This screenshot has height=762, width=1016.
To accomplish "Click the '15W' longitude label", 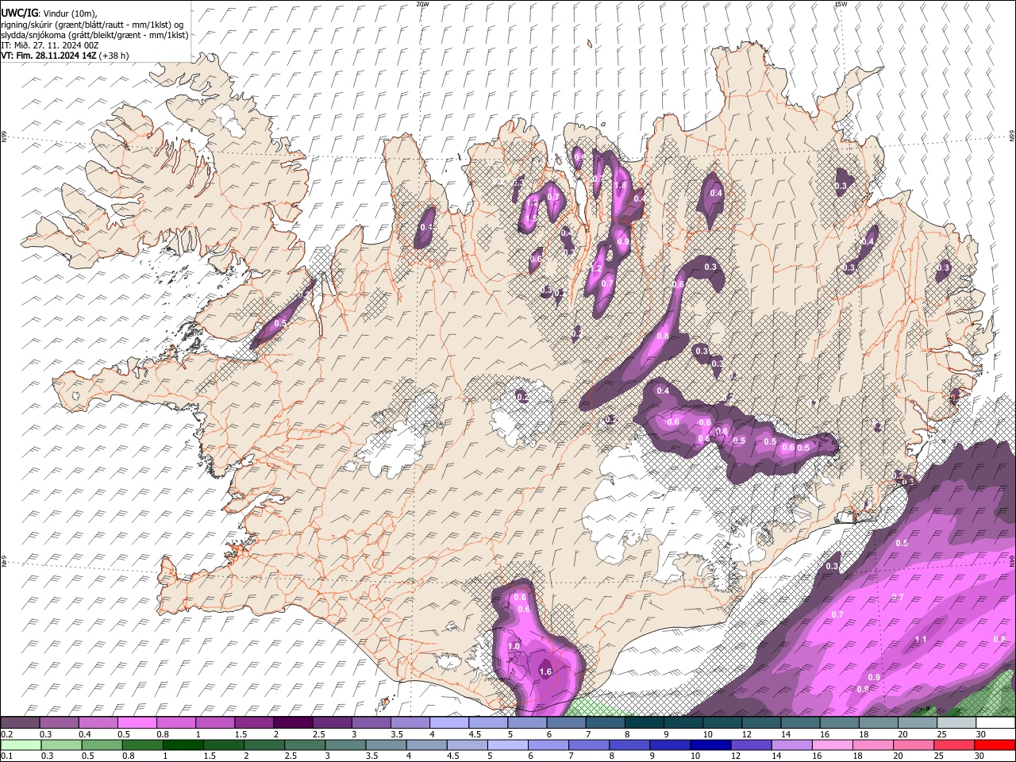I will [841, 4].
